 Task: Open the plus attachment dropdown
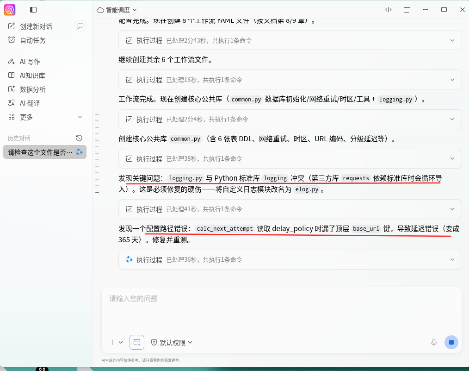pos(116,342)
